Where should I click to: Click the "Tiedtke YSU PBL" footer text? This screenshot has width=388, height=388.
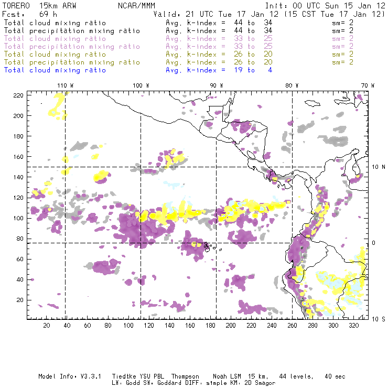pos(138,376)
